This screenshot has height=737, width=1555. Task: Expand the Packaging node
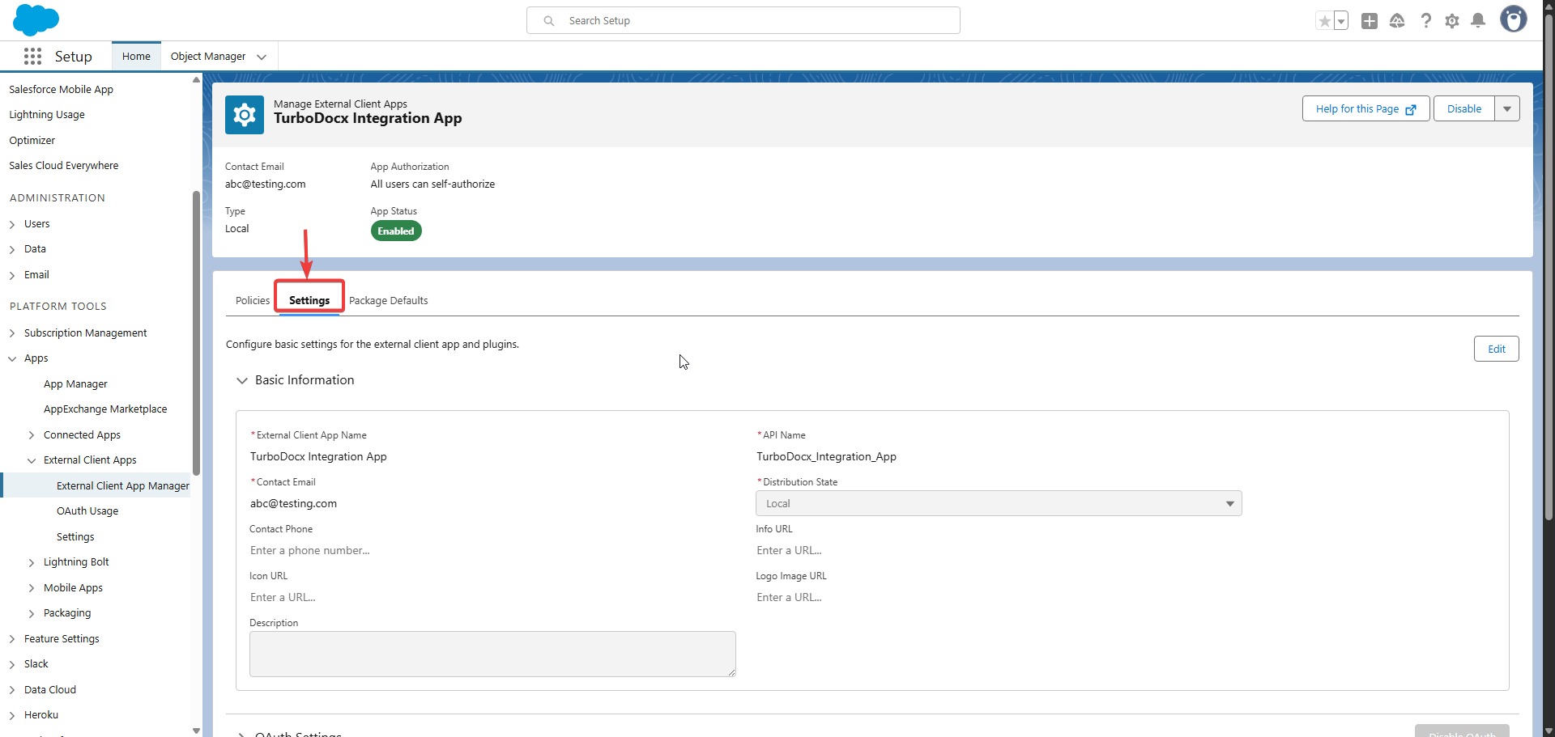pyautogui.click(x=32, y=613)
